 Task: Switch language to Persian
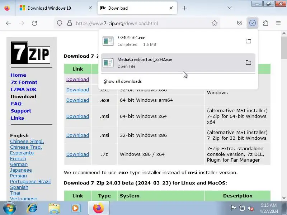point(19,176)
